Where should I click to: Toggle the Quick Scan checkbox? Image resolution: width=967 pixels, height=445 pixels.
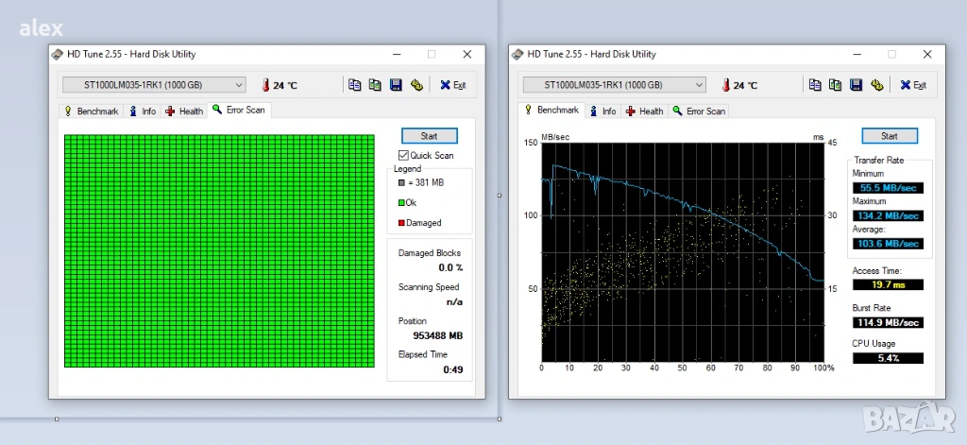point(404,155)
